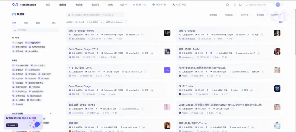The width and height of the screenshot is (296, 132).
Task: Remove the 推理 API-Inference filter chip
Action: tap(126, 22)
